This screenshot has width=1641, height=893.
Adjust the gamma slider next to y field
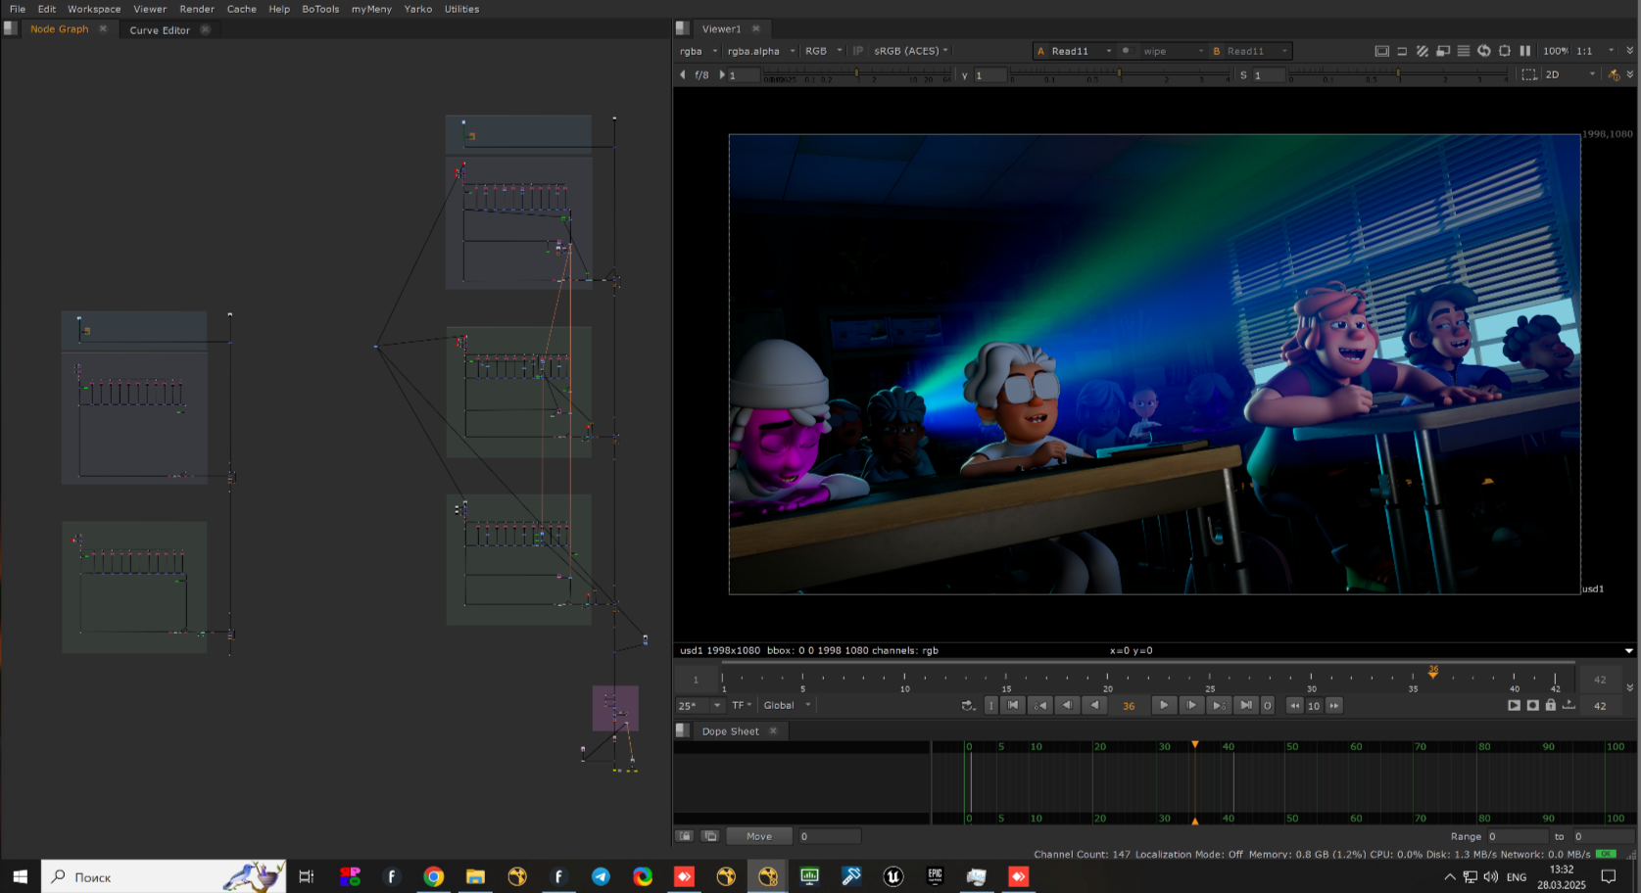click(1120, 74)
